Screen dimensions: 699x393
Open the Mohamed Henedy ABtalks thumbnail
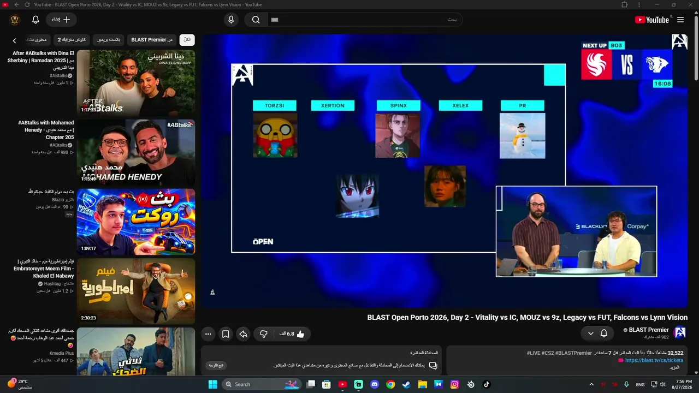point(136,152)
